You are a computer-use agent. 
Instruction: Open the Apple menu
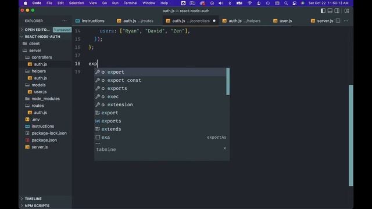click(x=26, y=3)
